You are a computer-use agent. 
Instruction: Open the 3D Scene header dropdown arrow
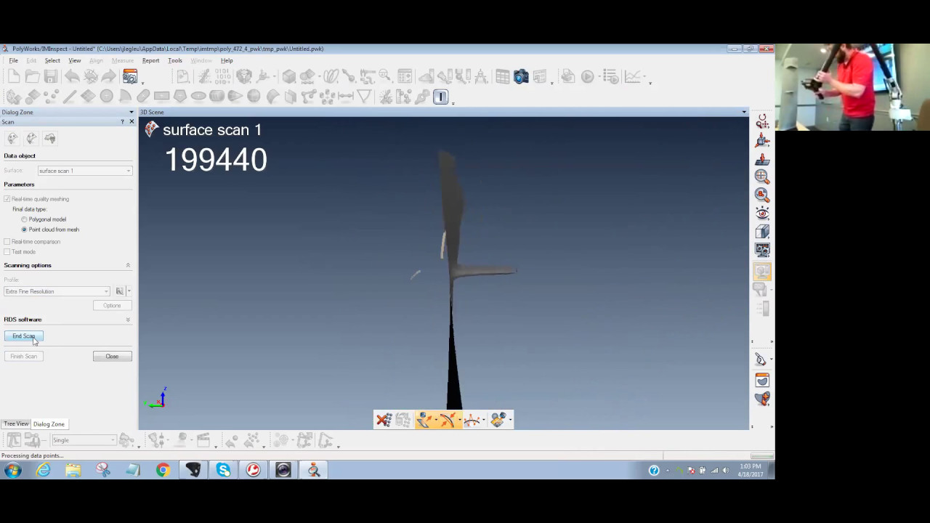(744, 112)
